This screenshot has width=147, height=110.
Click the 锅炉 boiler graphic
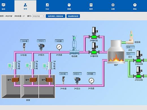click(116, 52)
